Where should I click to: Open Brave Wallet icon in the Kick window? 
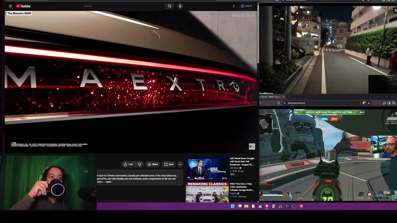click(x=393, y=103)
